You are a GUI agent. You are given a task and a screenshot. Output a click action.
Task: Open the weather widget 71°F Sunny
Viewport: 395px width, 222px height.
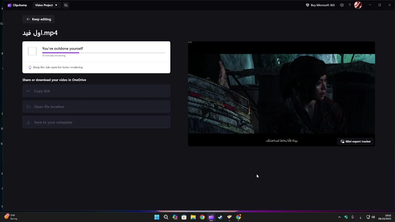tap(11, 217)
